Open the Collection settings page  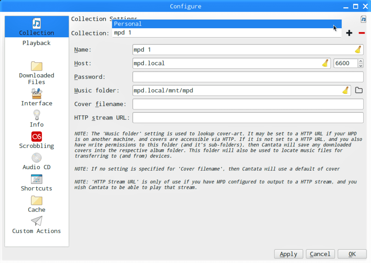[x=37, y=26]
